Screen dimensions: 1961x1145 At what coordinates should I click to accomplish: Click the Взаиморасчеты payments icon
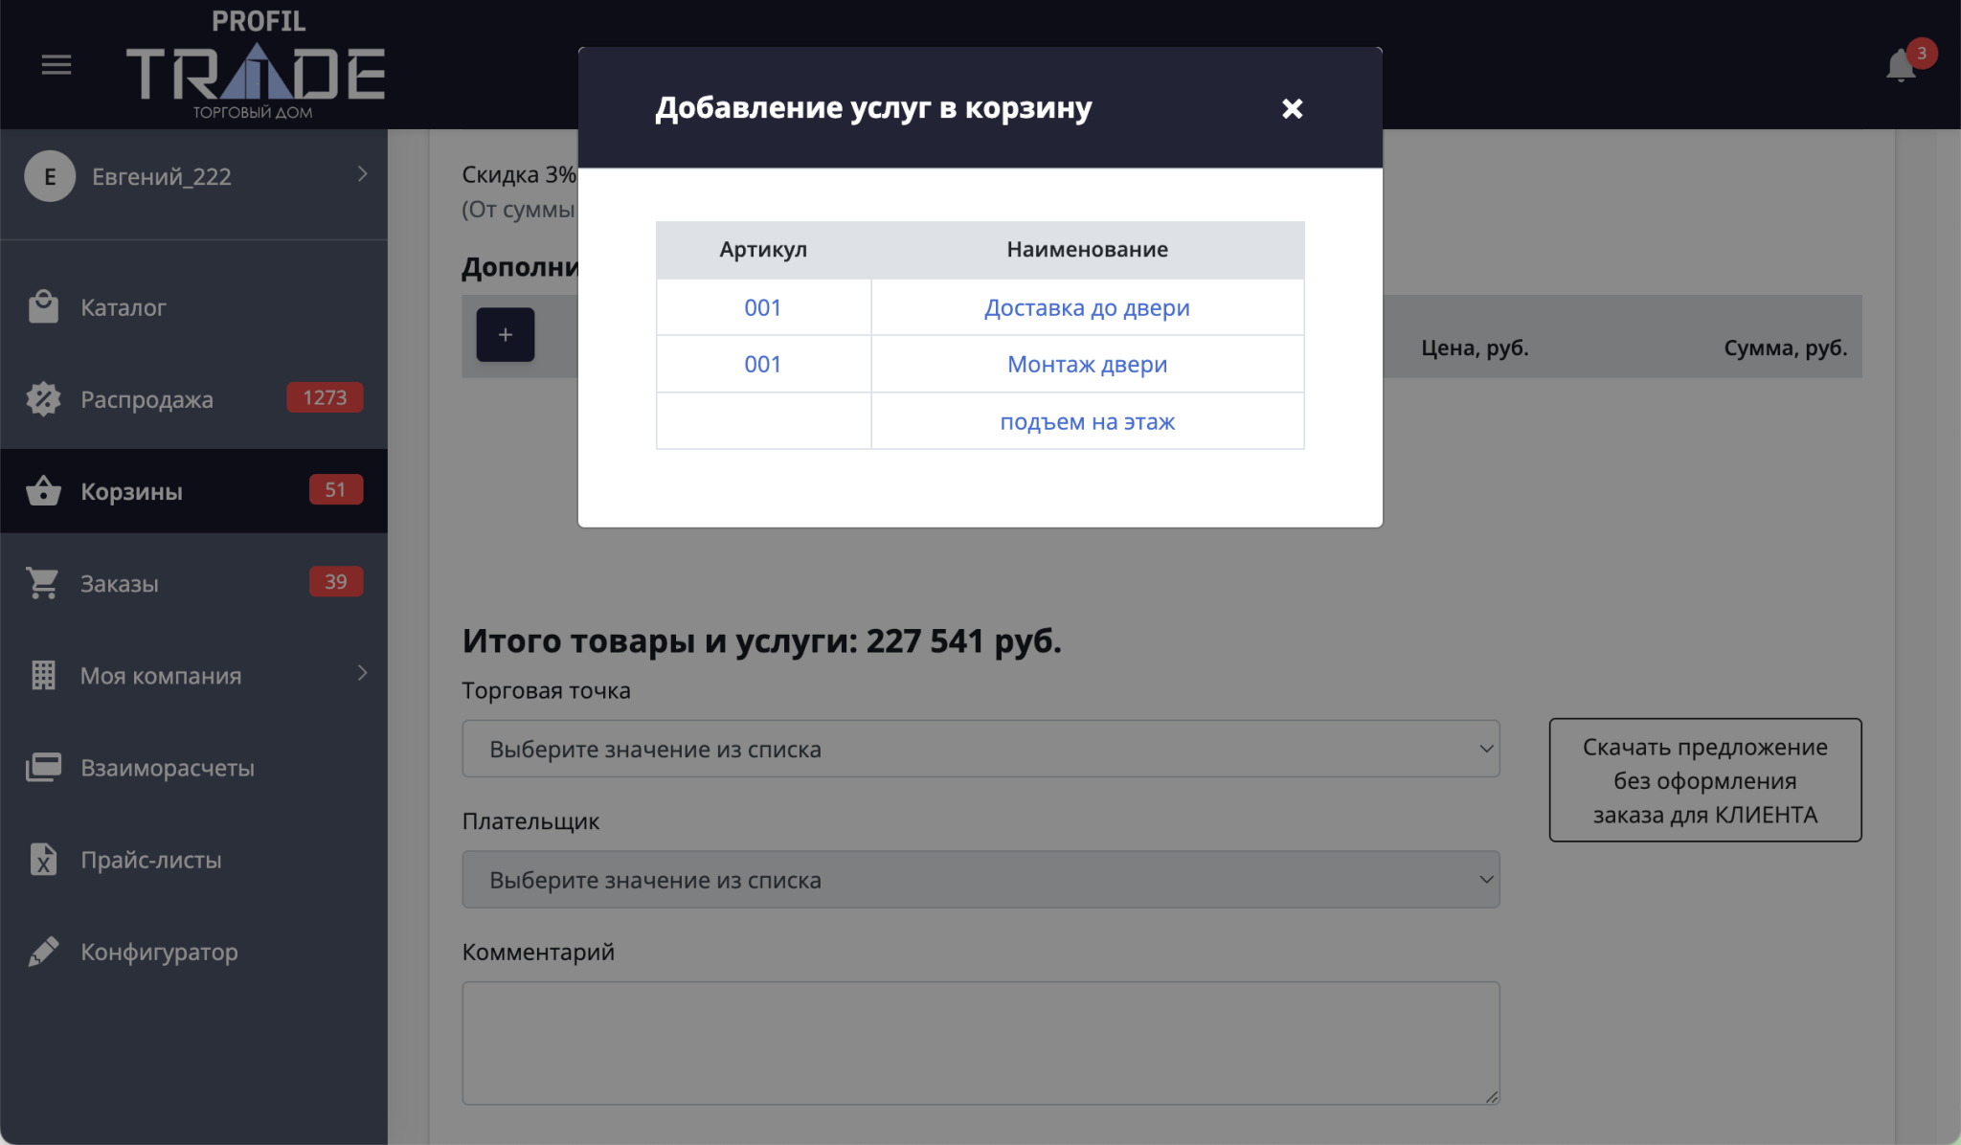[x=43, y=768]
